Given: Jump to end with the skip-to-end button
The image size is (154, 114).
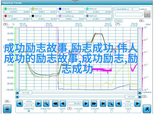Looking at the screenshot, I should tap(103, 103).
